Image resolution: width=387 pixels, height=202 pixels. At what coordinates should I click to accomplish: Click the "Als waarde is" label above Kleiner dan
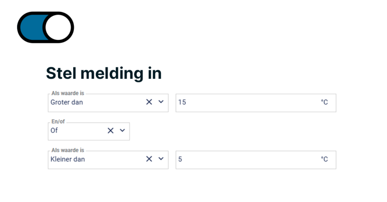tap(68, 150)
